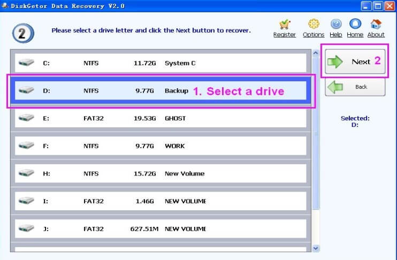397x260 pixels.
Task: Click the Register shopping cart icon
Action: click(x=285, y=24)
